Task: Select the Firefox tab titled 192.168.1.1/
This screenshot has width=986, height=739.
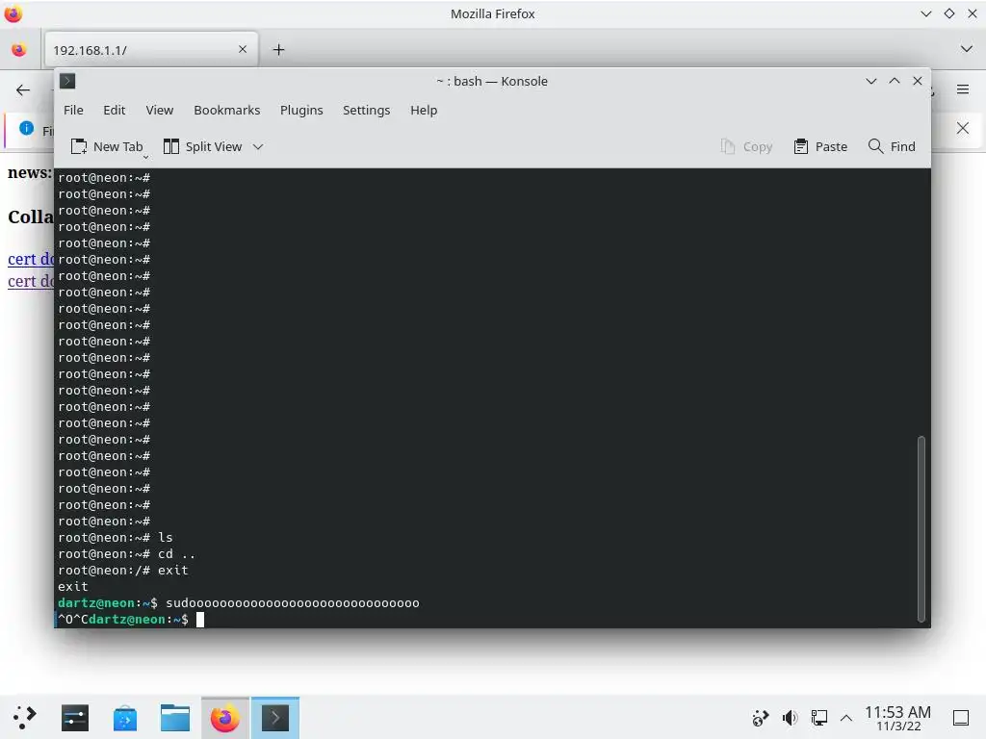Action: [151, 50]
